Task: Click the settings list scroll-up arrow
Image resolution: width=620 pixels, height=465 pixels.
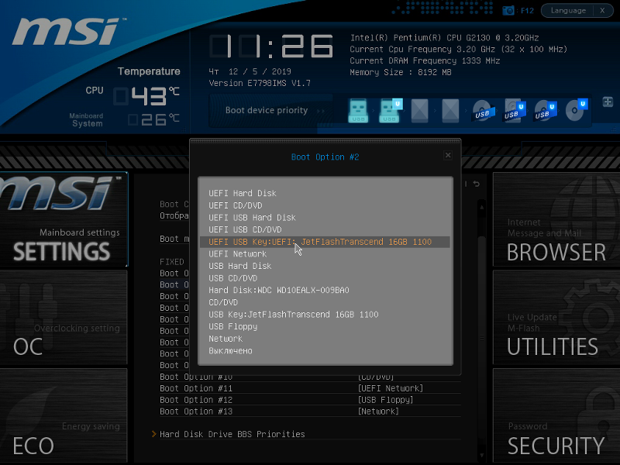Action: pos(481,207)
